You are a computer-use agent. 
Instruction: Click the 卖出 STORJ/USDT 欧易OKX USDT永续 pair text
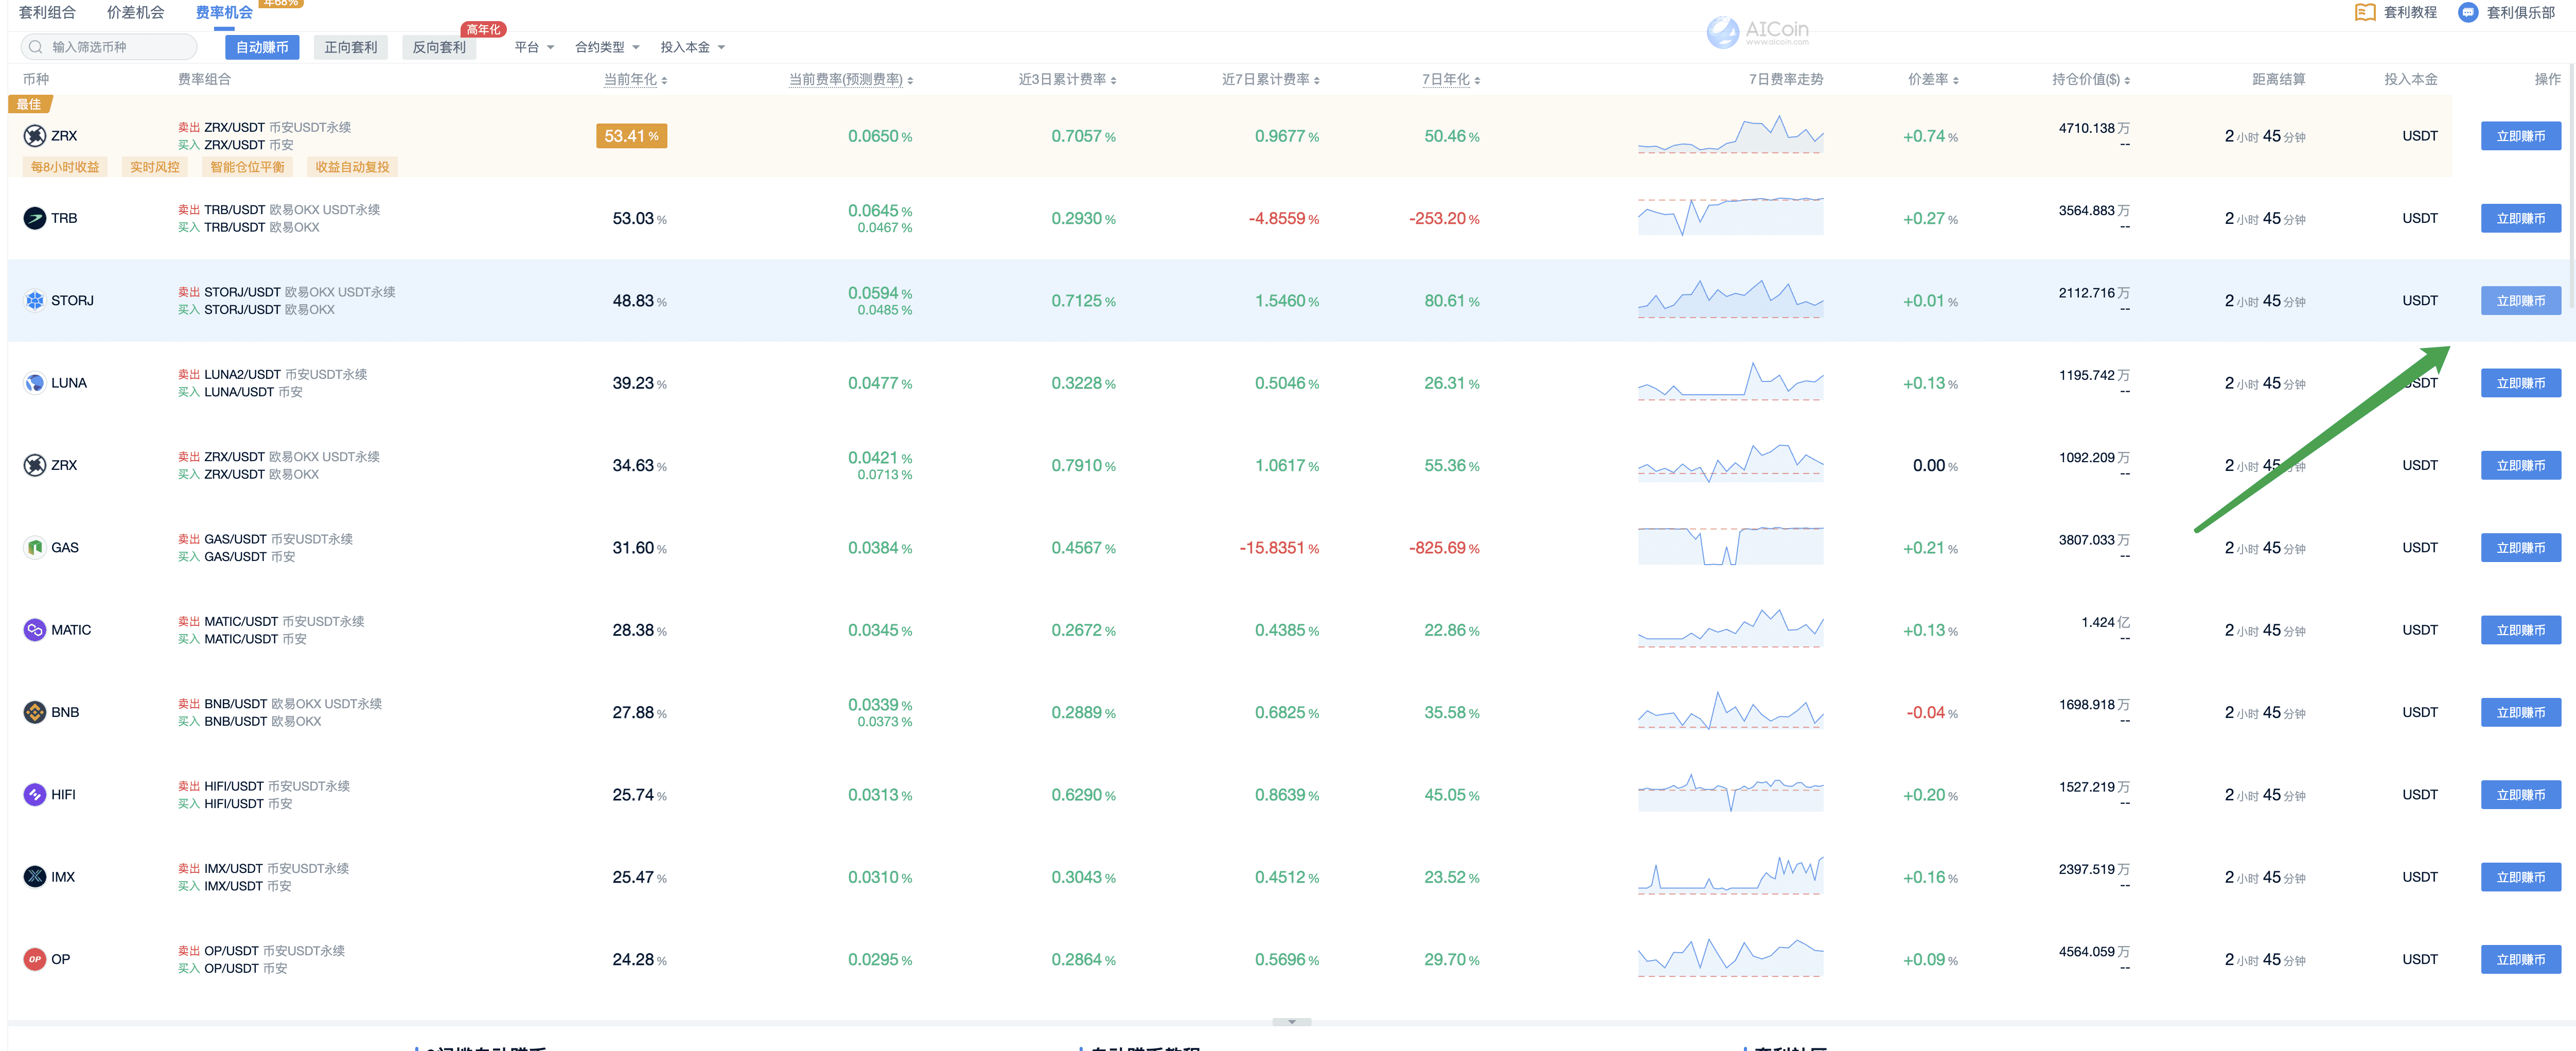point(286,292)
